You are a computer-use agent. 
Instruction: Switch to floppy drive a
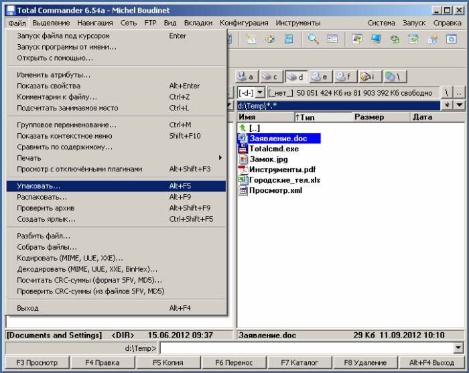click(246, 77)
